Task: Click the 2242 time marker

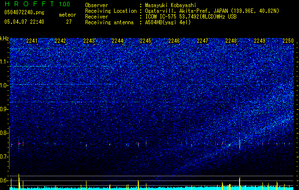Action: point(60,41)
